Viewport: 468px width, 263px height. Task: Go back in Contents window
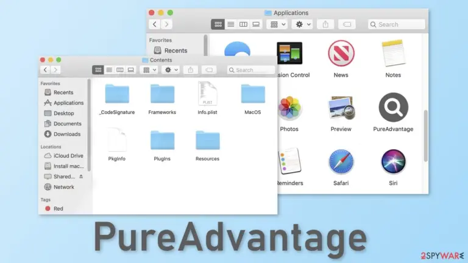(45, 70)
